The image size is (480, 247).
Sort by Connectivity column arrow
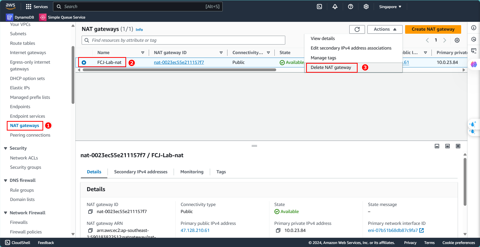pyautogui.click(x=268, y=53)
